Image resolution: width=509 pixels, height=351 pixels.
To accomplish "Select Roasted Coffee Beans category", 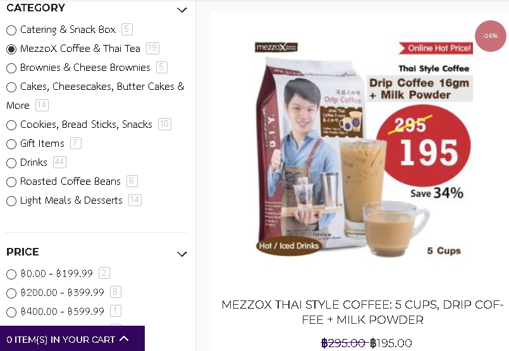I will click(x=11, y=182).
